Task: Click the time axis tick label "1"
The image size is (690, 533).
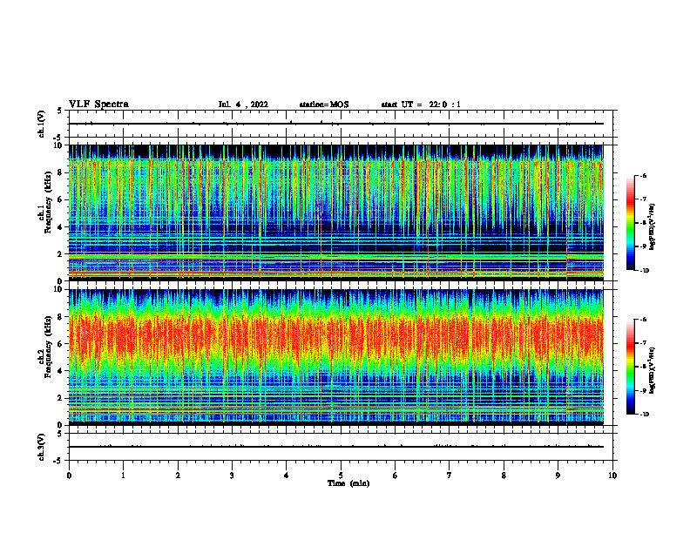Action: (123, 476)
